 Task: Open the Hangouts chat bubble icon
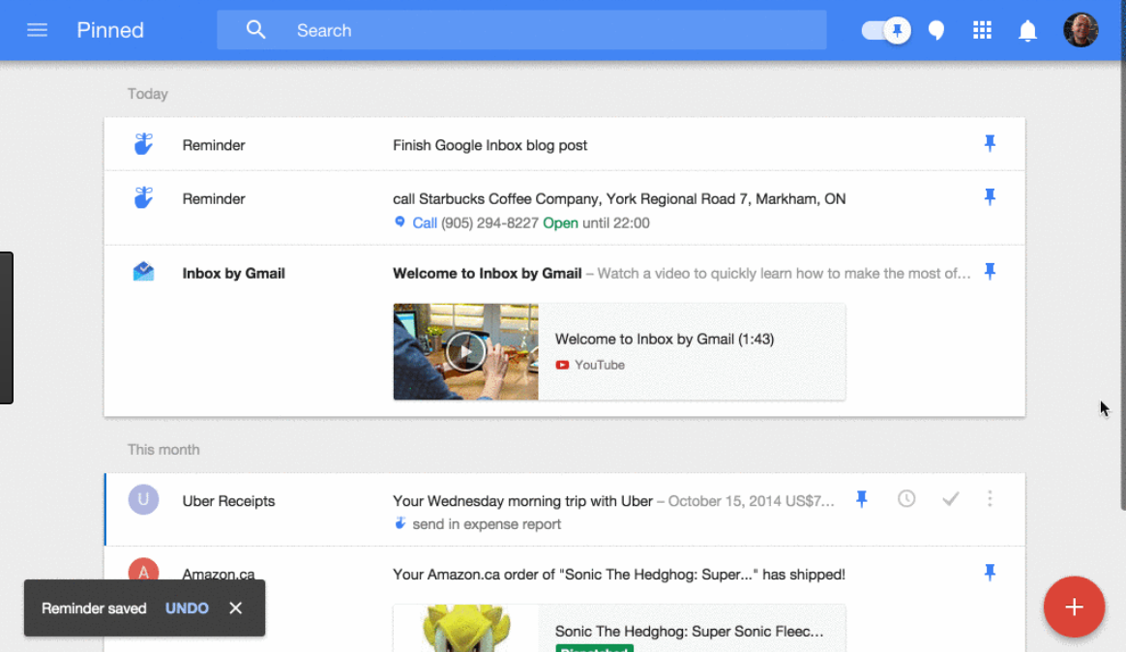935,30
